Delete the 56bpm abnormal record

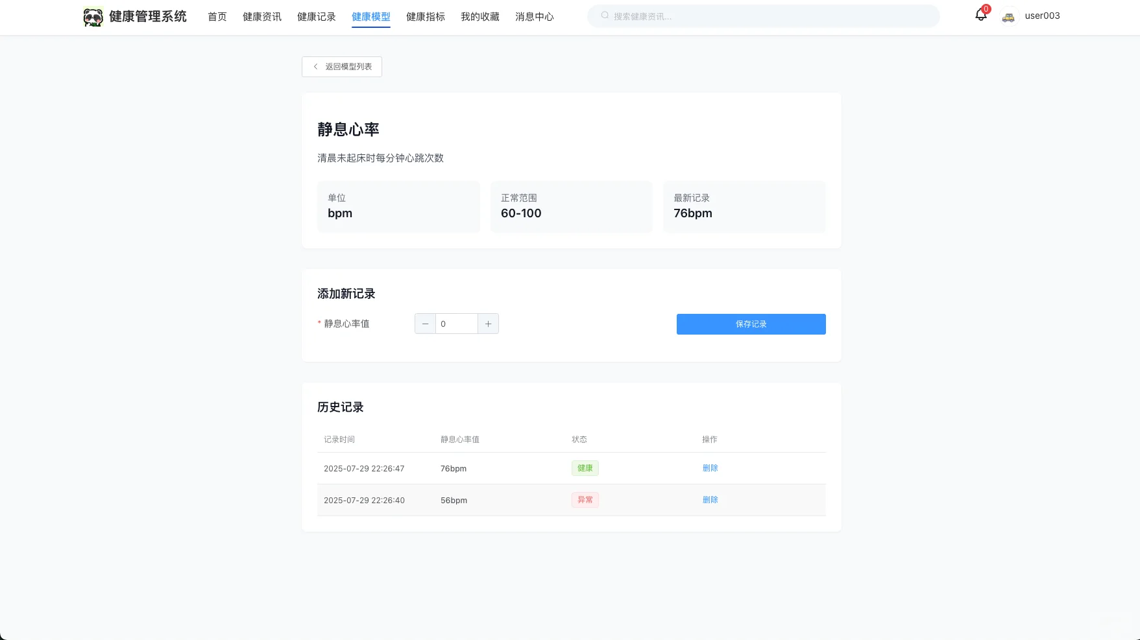(x=710, y=499)
